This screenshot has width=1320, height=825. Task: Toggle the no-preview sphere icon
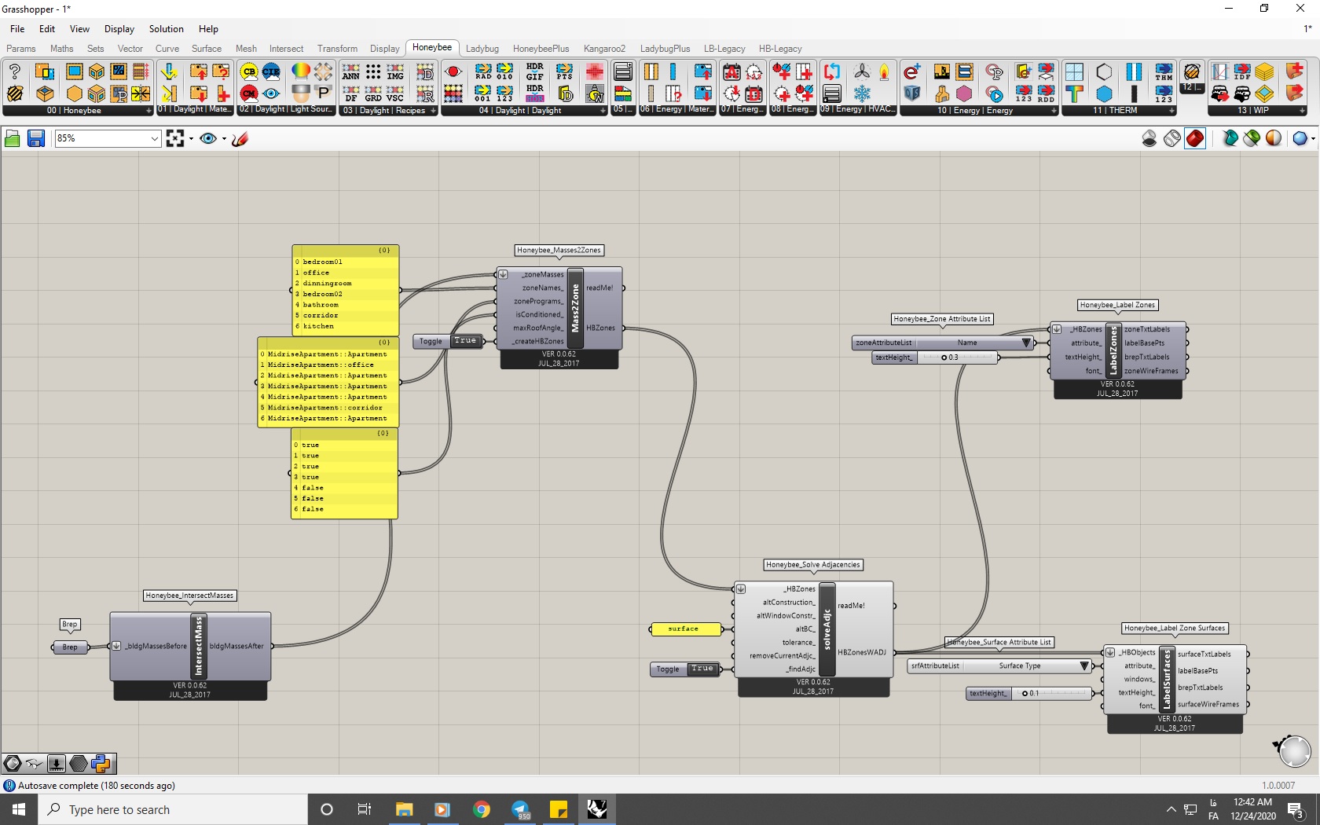click(1149, 138)
